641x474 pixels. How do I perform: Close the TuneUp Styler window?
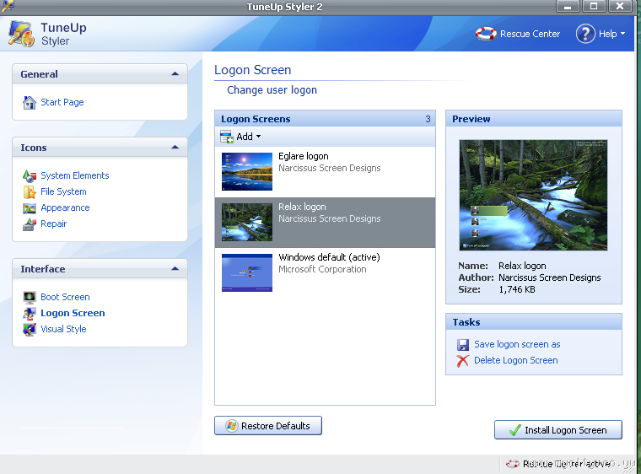click(x=620, y=6)
